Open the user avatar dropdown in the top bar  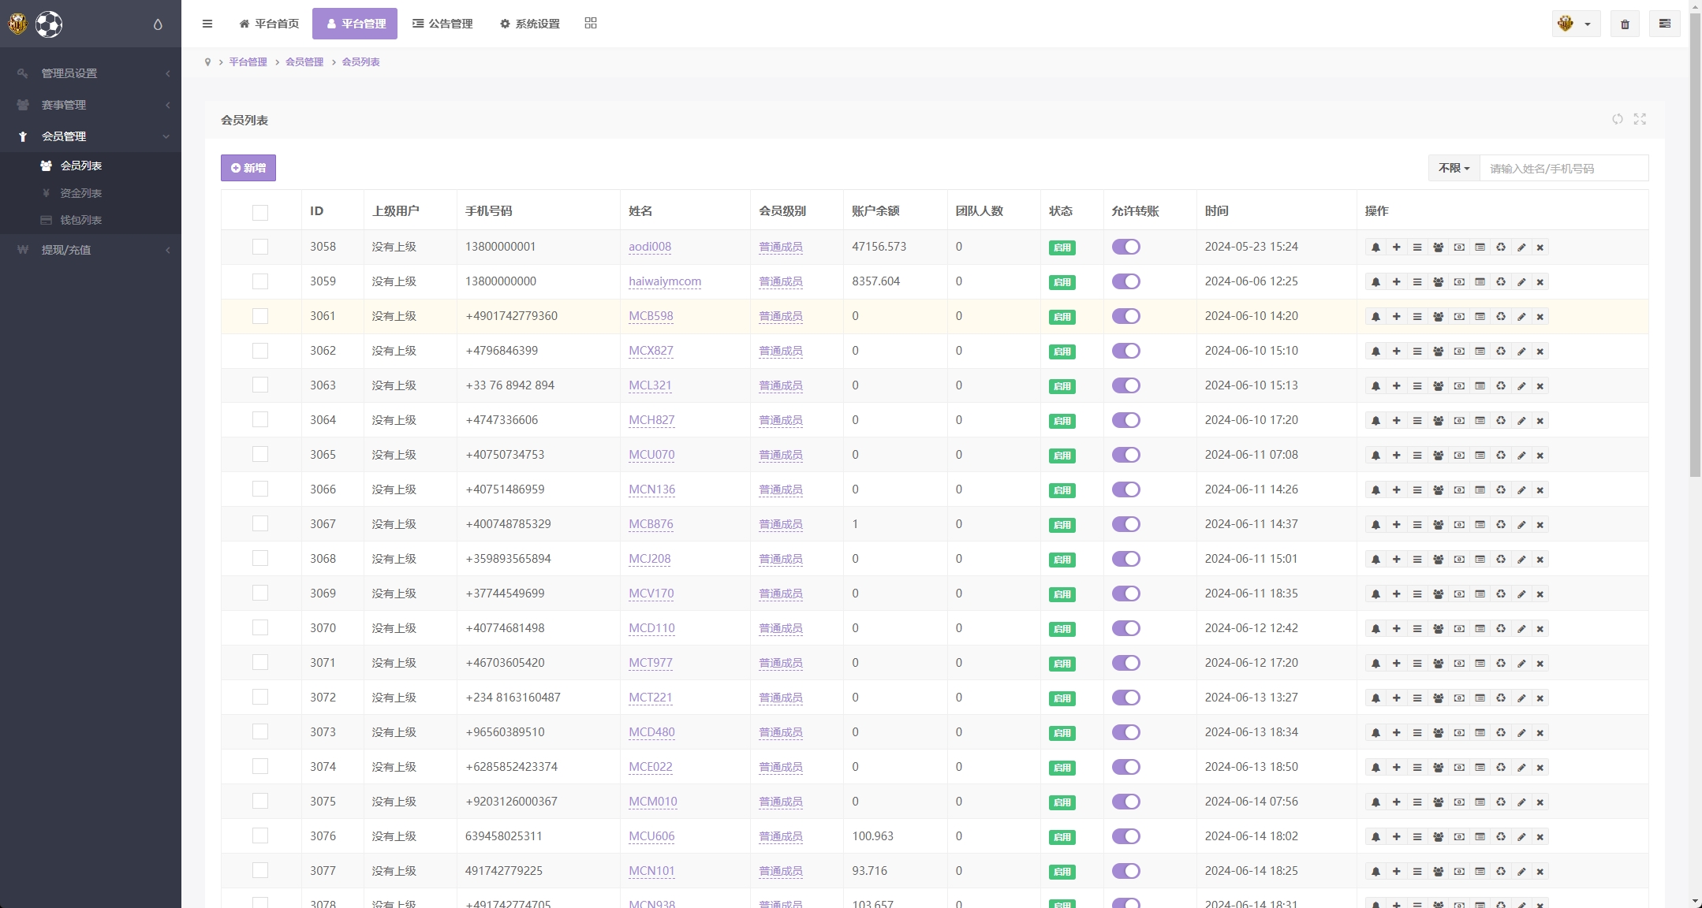pyautogui.click(x=1574, y=24)
